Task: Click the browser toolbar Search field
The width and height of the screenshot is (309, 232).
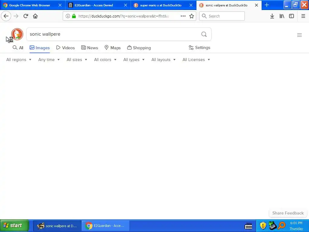Action: point(222,16)
